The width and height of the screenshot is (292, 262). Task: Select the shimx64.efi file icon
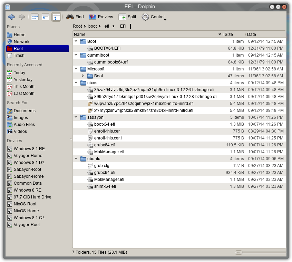point(90,186)
